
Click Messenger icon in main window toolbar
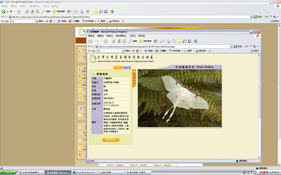pos(112,12)
